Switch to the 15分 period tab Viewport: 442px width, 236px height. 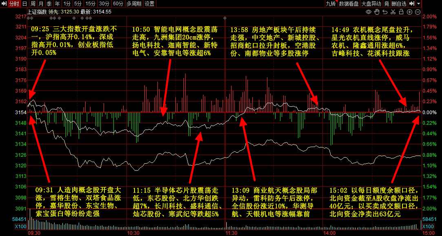(x=90, y=4)
